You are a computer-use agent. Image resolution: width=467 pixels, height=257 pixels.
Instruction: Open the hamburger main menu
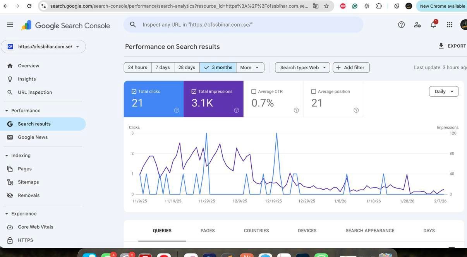pyautogui.click(x=10, y=25)
